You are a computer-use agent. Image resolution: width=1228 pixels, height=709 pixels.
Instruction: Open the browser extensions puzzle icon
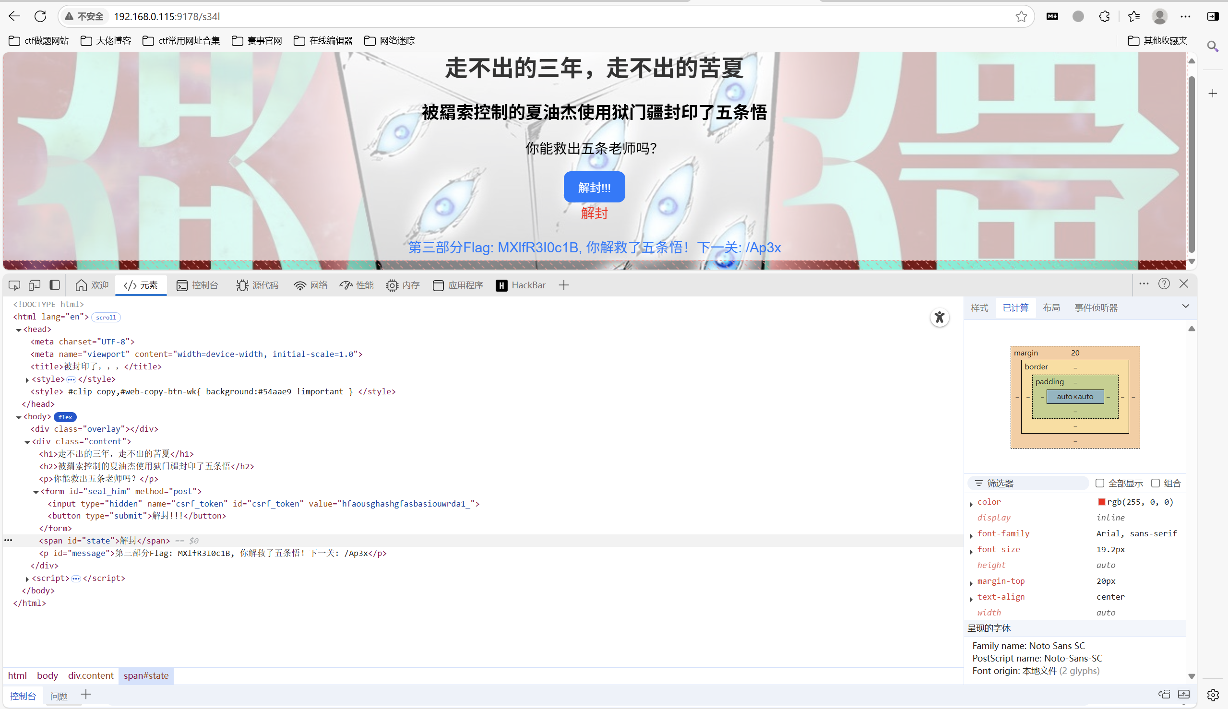(x=1104, y=17)
